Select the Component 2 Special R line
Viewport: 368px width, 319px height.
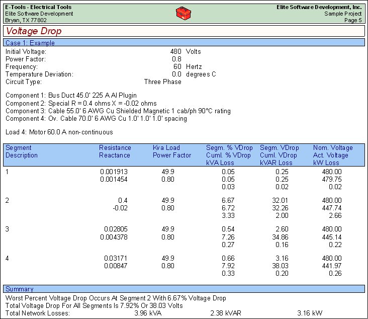pos(81,103)
